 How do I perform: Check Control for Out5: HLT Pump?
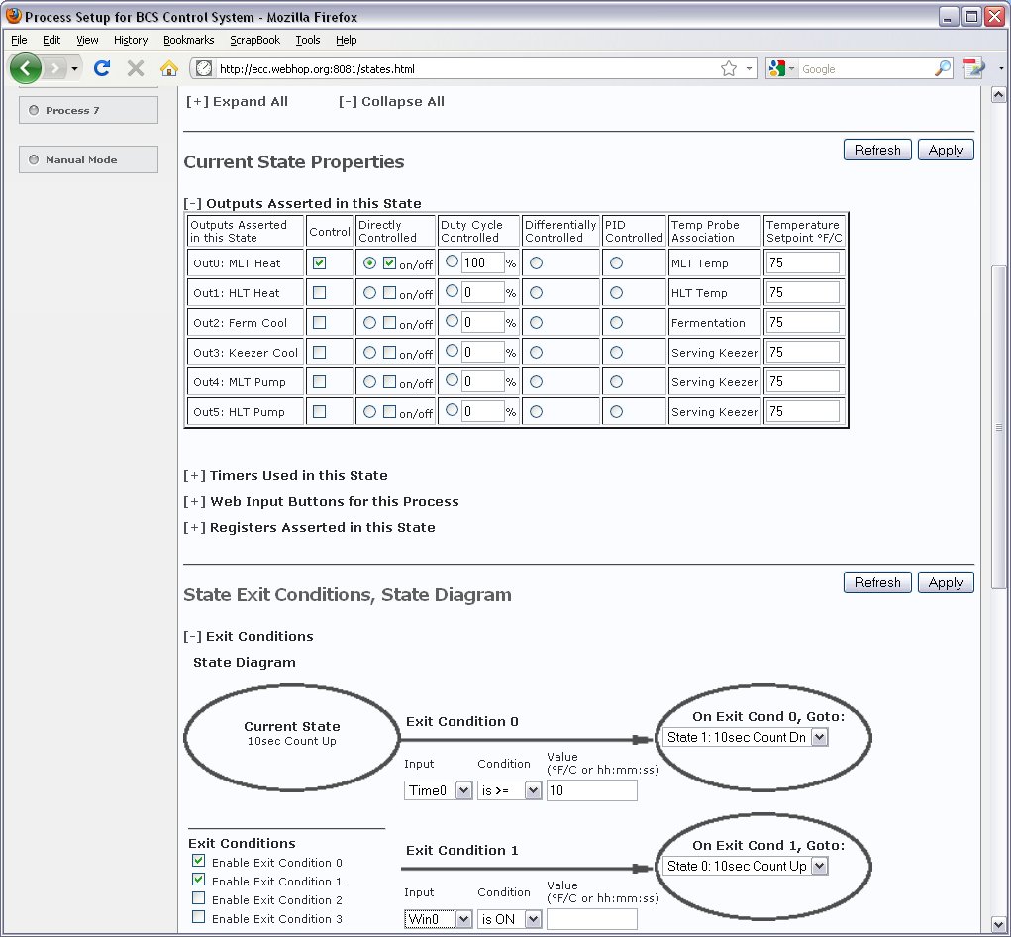tap(319, 411)
